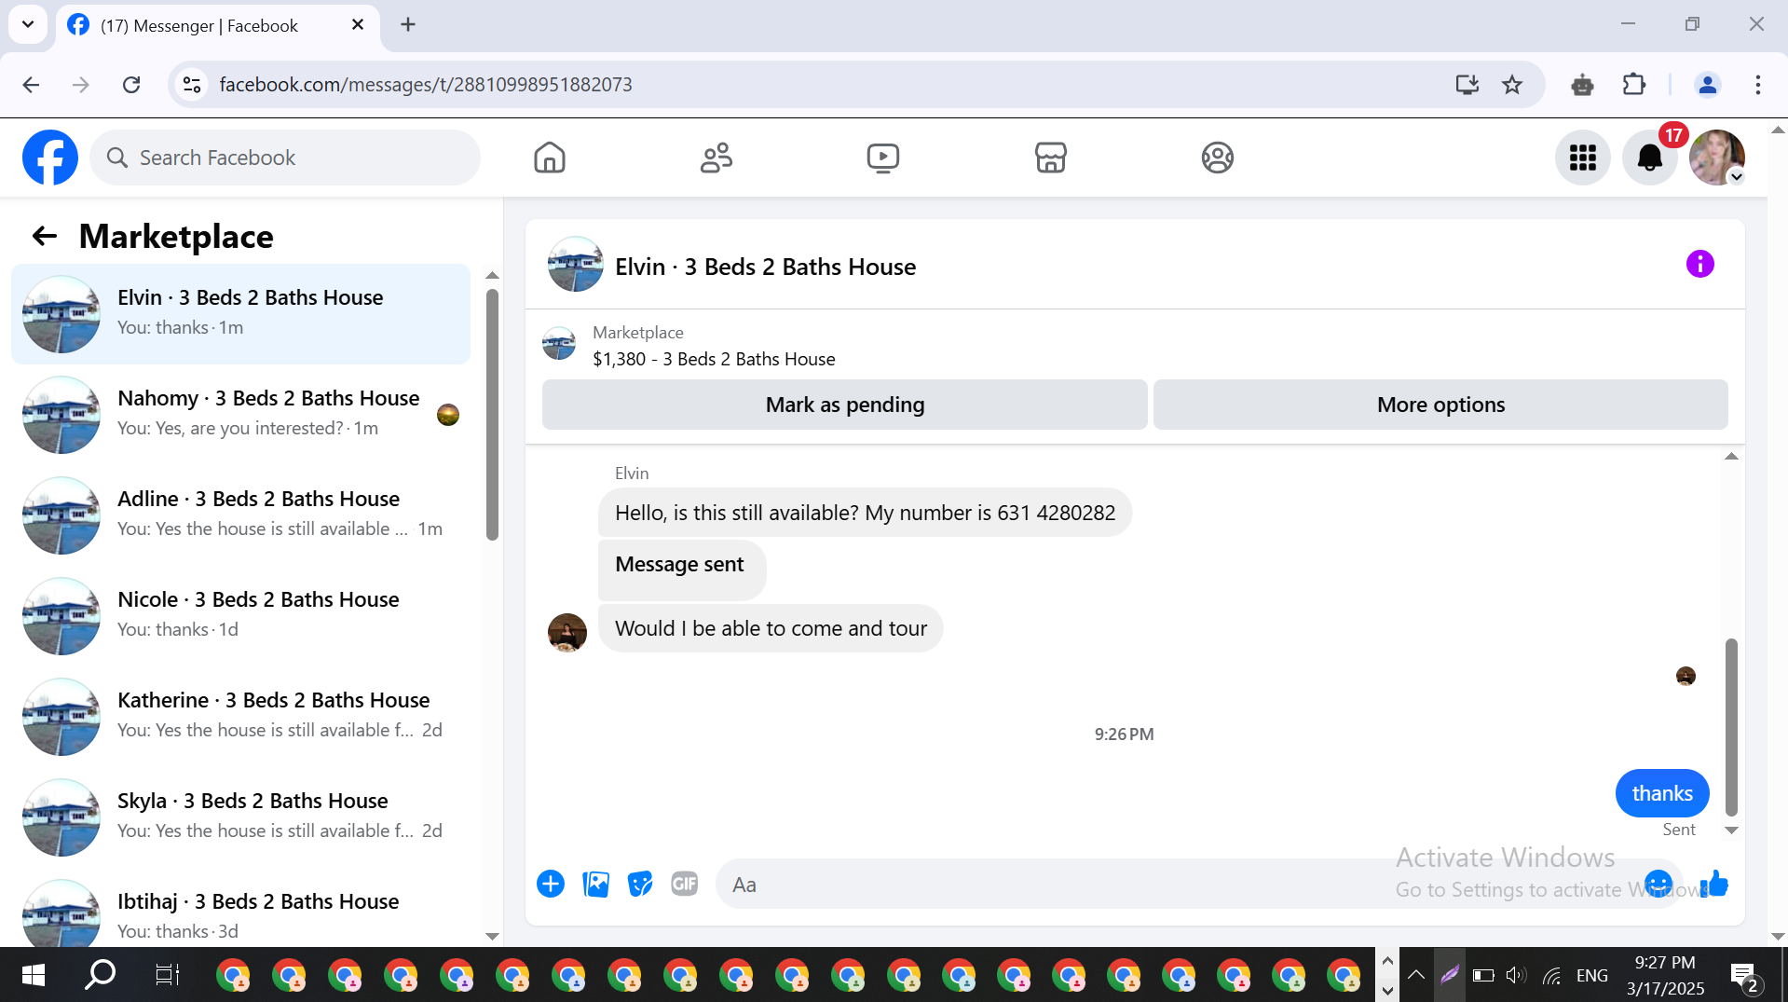
Task: Select 'Would I be able to come and tour' message
Action: point(771,628)
